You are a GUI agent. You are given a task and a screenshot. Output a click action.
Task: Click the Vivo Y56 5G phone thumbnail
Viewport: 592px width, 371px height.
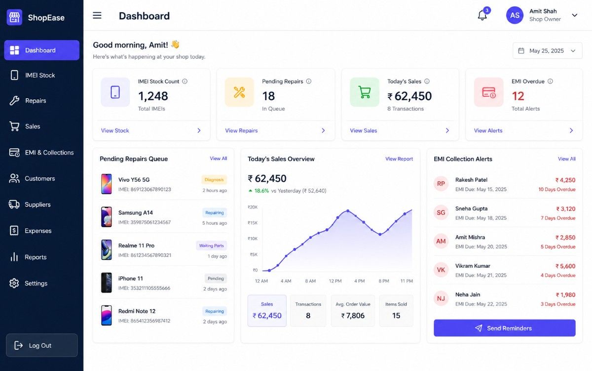click(107, 184)
